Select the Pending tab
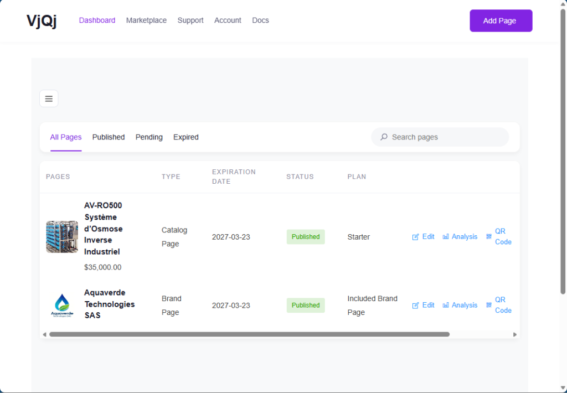The height and width of the screenshot is (393, 567). pyautogui.click(x=149, y=137)
